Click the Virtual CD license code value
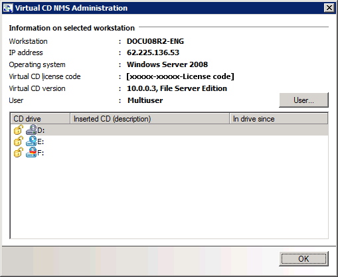Viewport: 338px width, 277px height. (180, 76)
